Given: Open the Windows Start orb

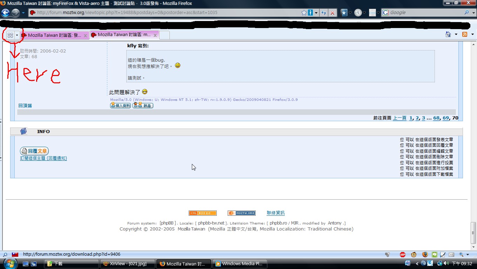Looking at the screenshot, I should (10, 263).
